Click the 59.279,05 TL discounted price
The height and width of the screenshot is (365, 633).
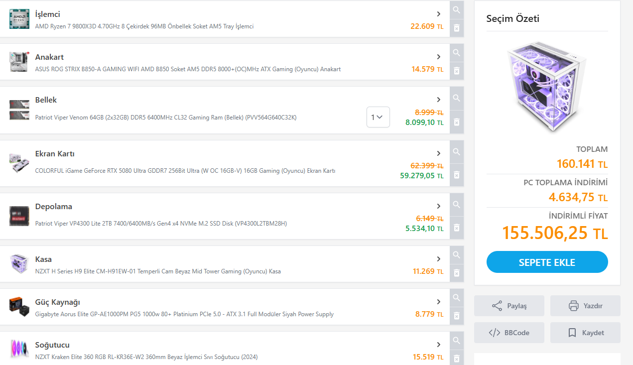(x=422, y=175)
